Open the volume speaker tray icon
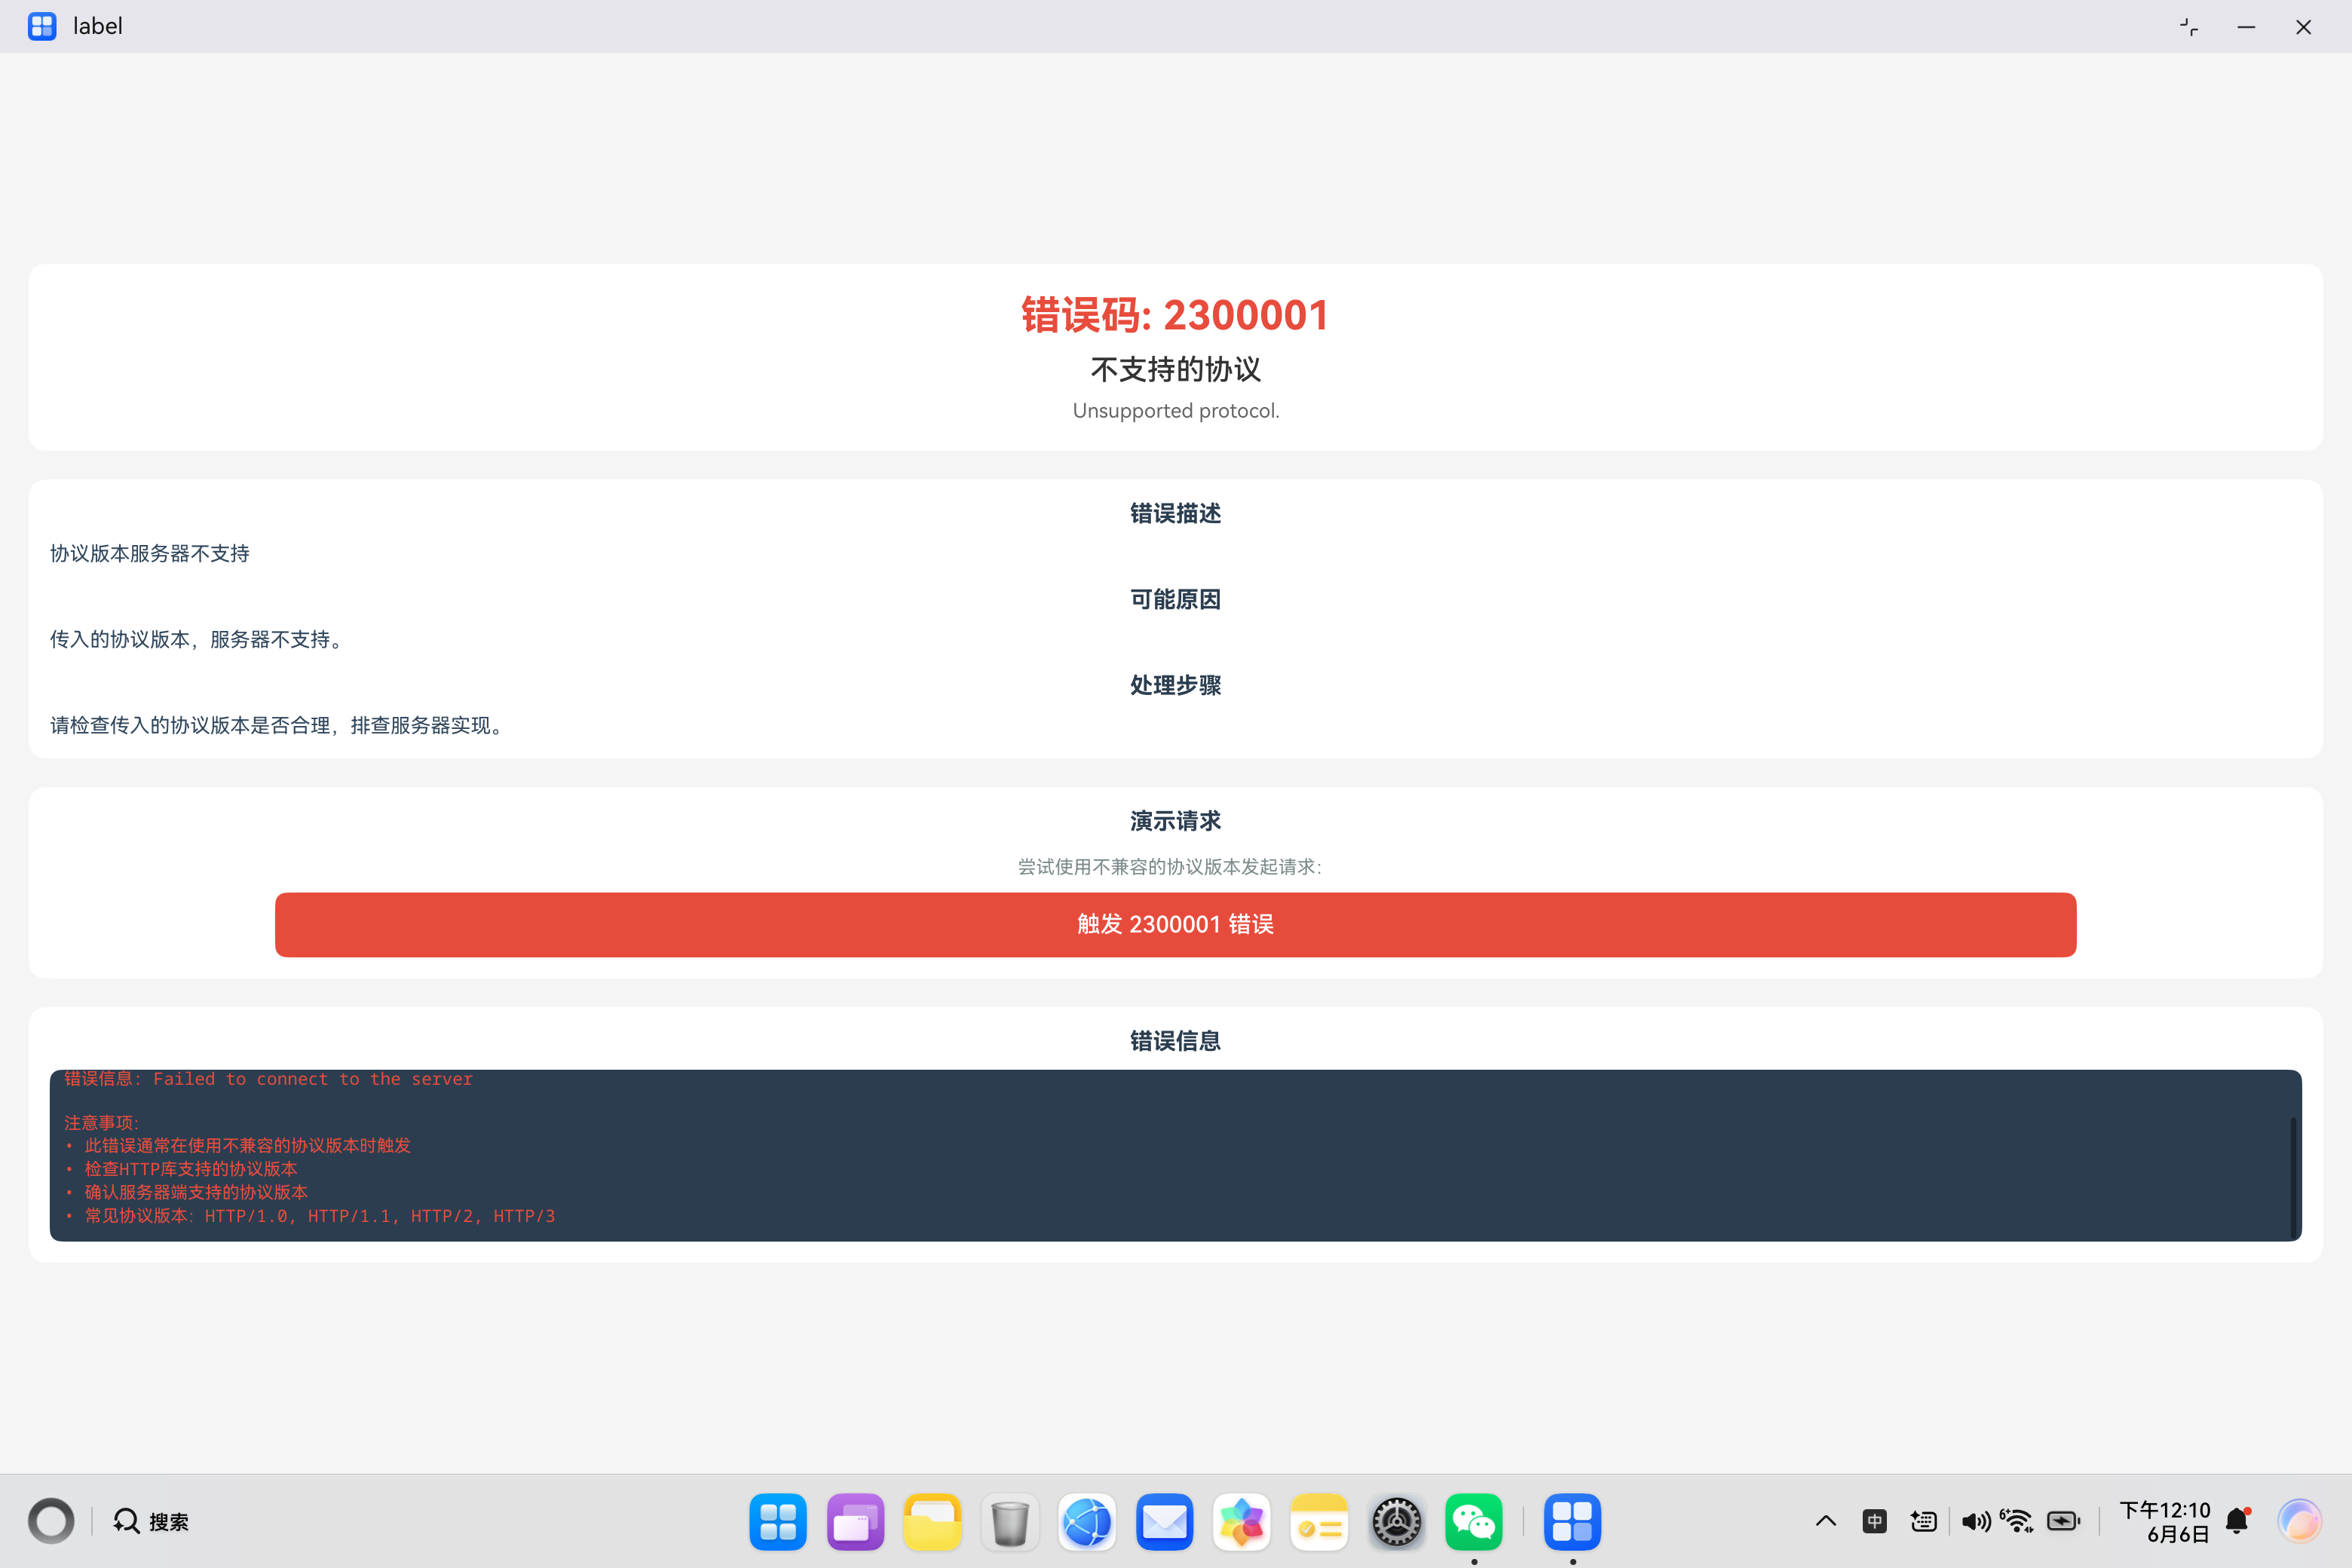2352x1568 pixels. click(x=1975, y=1521)
